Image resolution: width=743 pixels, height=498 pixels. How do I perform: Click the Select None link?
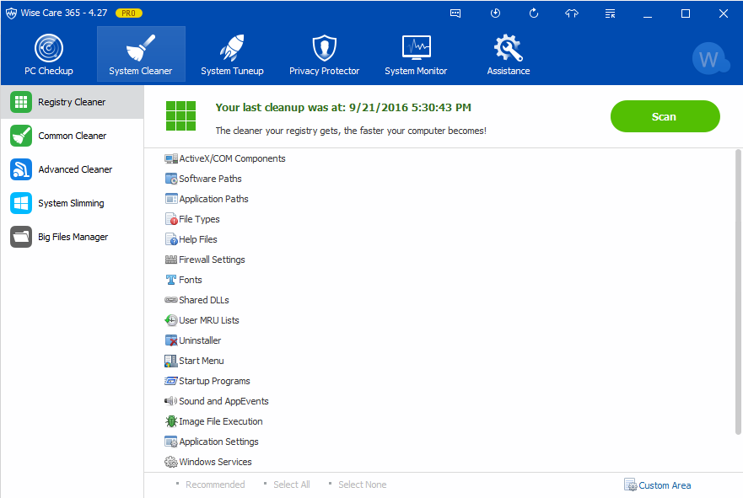[363, 485]
